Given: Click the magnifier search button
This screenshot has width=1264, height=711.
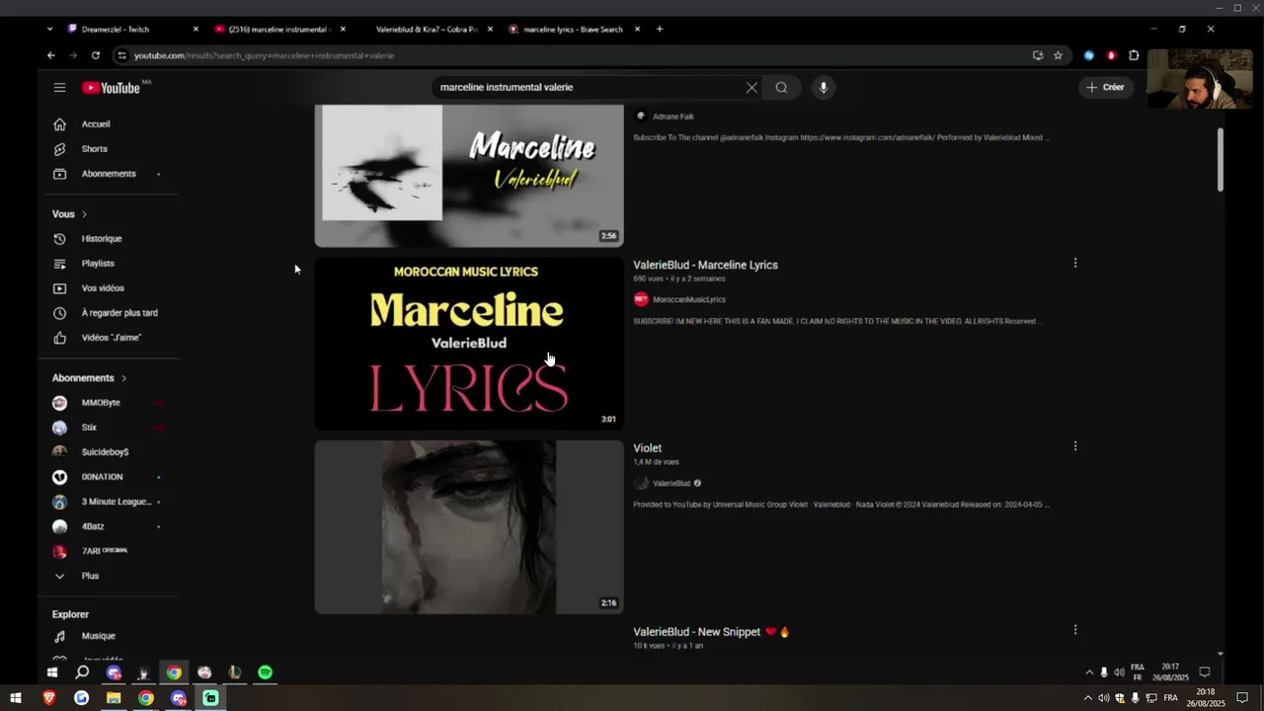Looking at the screenshot, I should click(x=781, y=88).
